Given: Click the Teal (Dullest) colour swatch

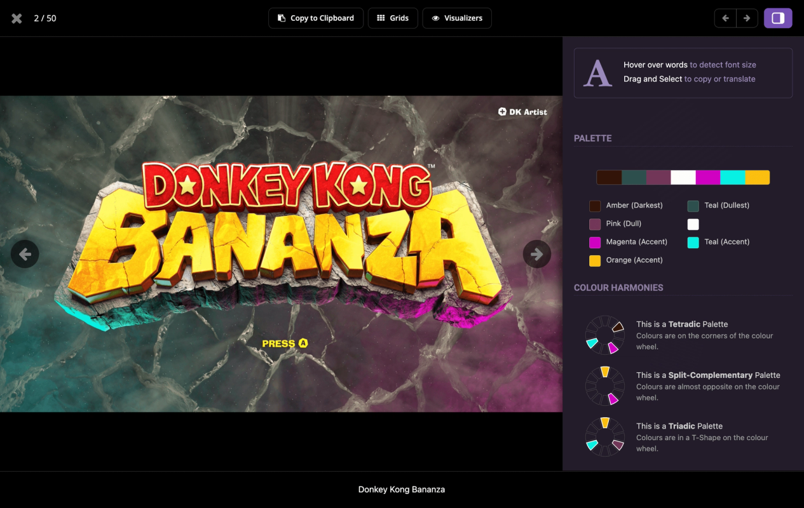Looking at the screenshot, I should click(693, 206).
